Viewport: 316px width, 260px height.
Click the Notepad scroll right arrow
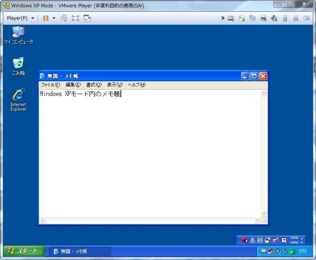[x=257, y=221]
